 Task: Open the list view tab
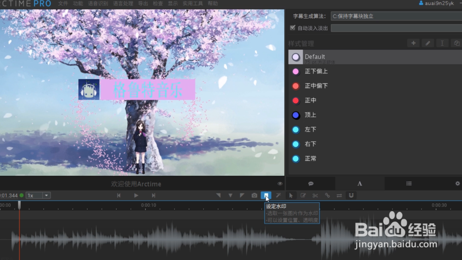coord(409,183)
